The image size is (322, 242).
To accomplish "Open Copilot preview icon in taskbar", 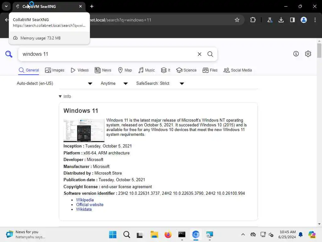I will pos(312,234).
